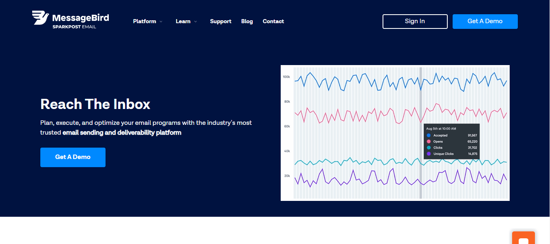Expand the chevron next to Learn
This screenshot has height=244, width=550.
(196, 22)
